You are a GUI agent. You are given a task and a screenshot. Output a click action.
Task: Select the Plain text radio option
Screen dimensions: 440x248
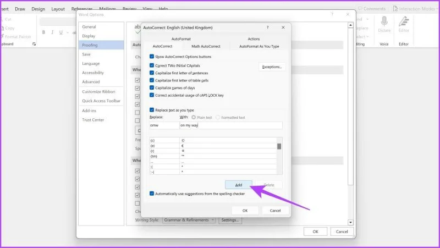pyautogui.click(x=194, y=117)
